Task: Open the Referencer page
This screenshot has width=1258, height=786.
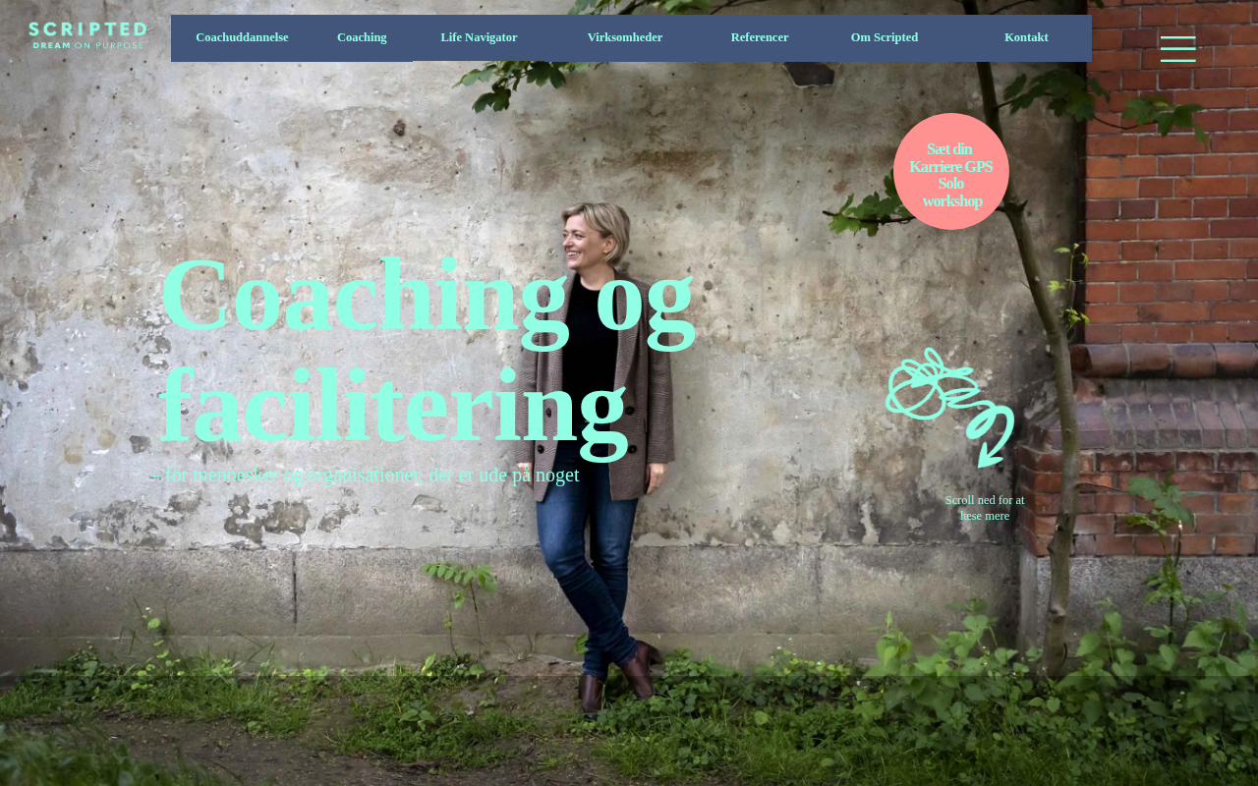Action: [760, 37]
